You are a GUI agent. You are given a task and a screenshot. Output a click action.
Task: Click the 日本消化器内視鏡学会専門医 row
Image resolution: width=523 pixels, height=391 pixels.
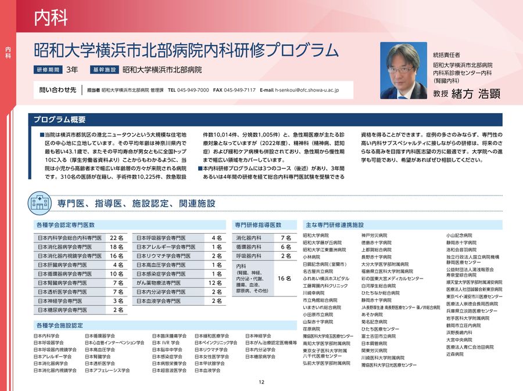point(80,256)
